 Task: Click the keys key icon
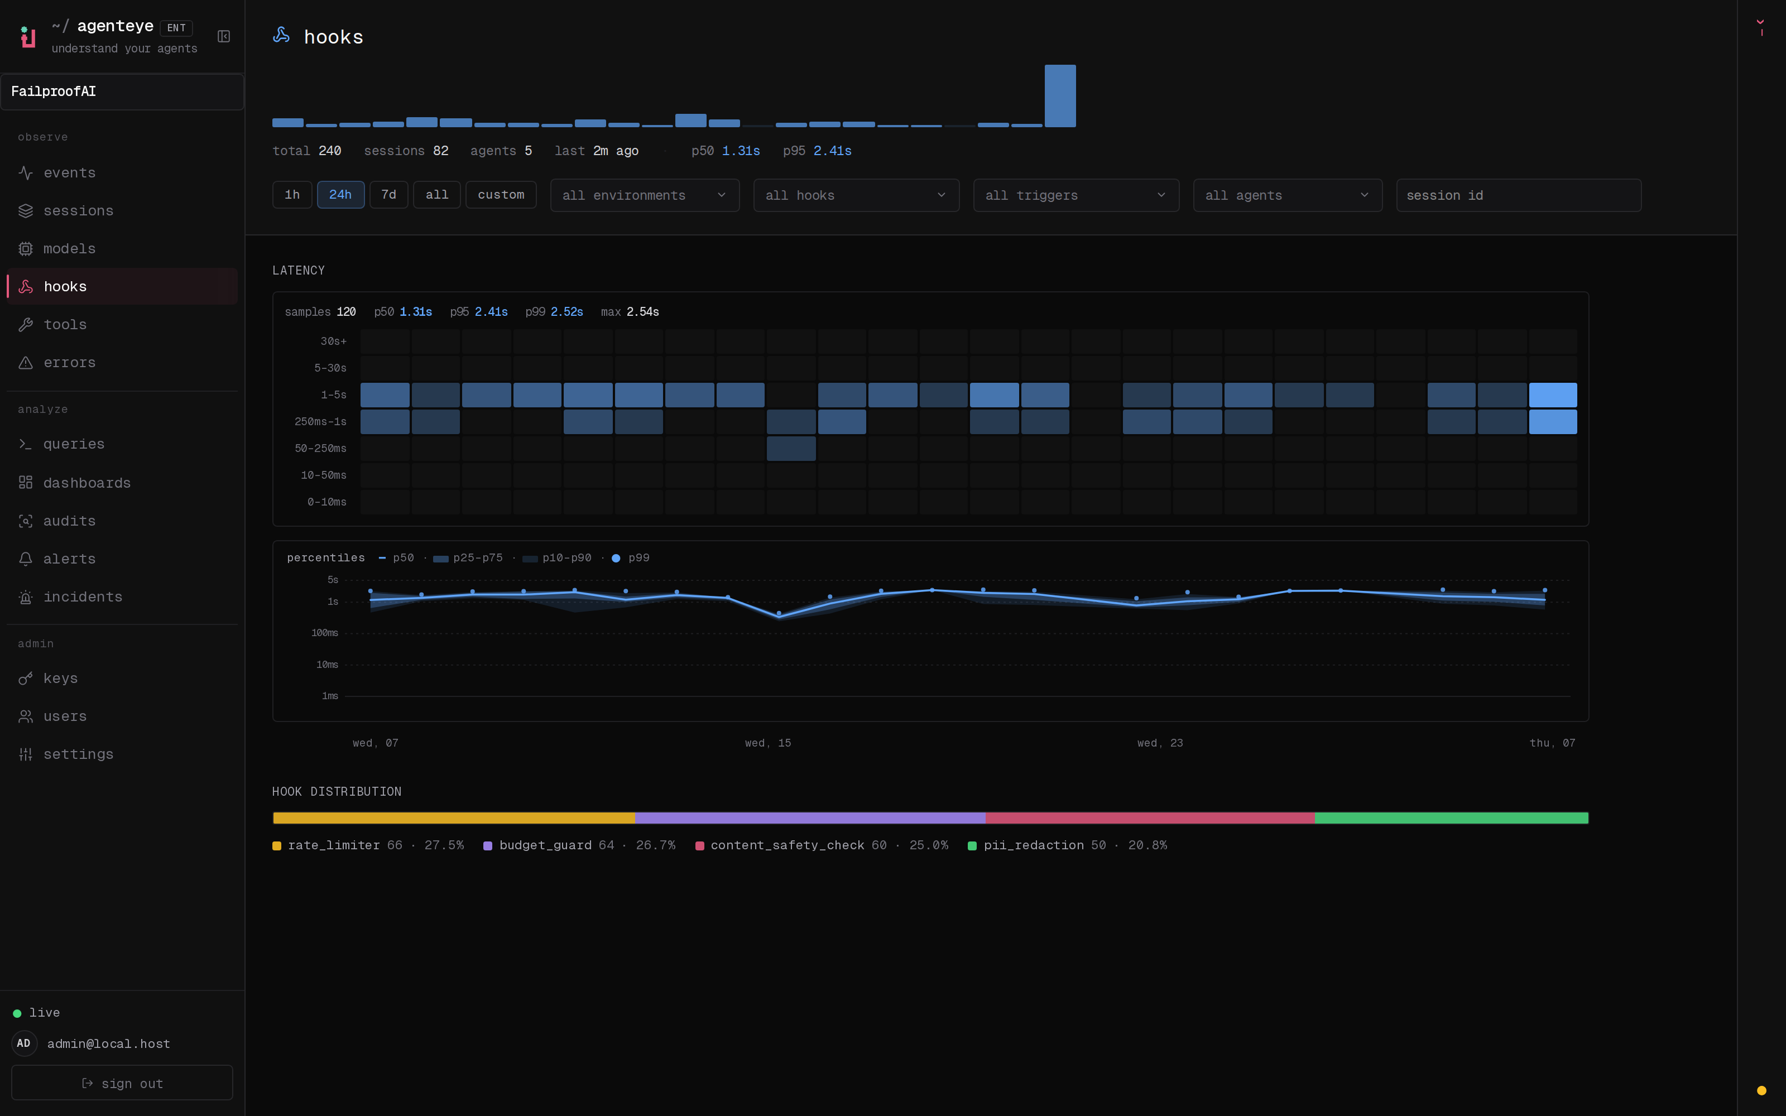pyautogui.click(x=26, y=679)
